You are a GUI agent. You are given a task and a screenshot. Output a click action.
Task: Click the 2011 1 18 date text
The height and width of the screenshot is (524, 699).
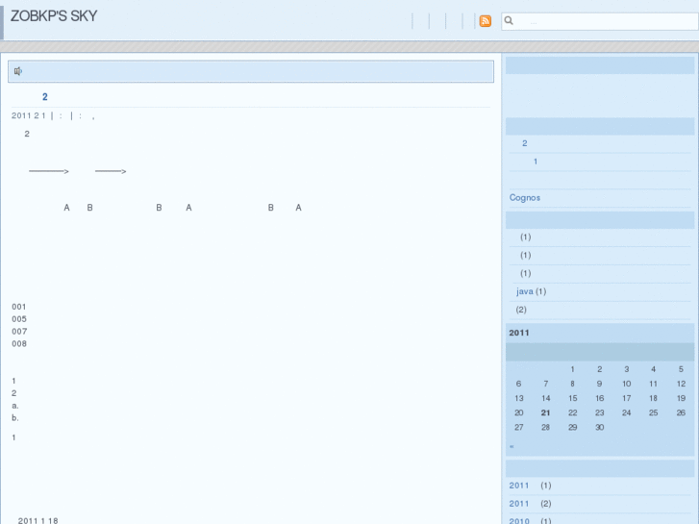tap(37, 520)
